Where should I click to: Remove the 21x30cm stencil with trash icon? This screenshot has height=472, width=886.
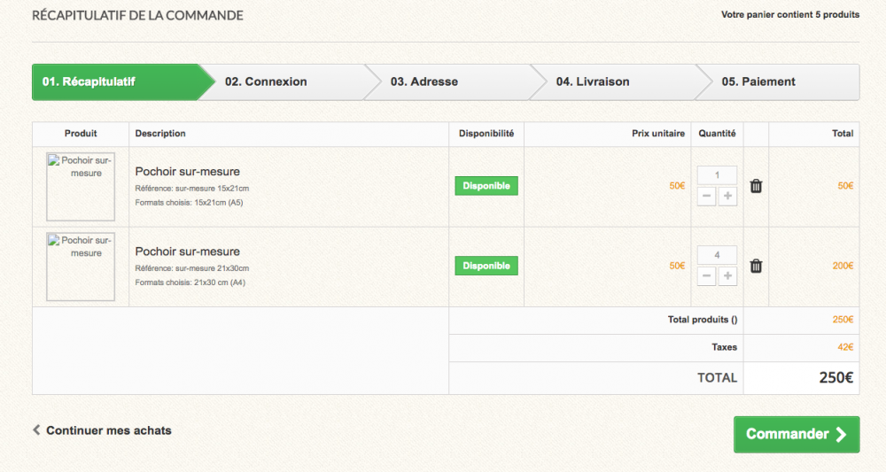(756, 266)
